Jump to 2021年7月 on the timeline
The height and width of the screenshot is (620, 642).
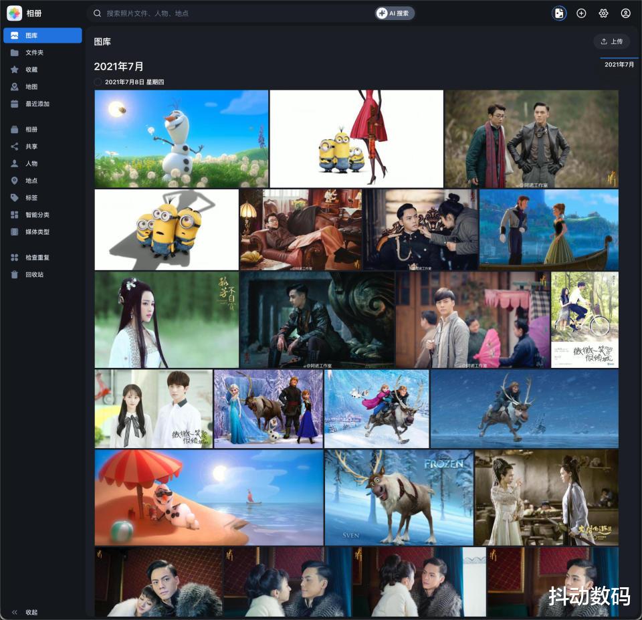tap(619, 64)
